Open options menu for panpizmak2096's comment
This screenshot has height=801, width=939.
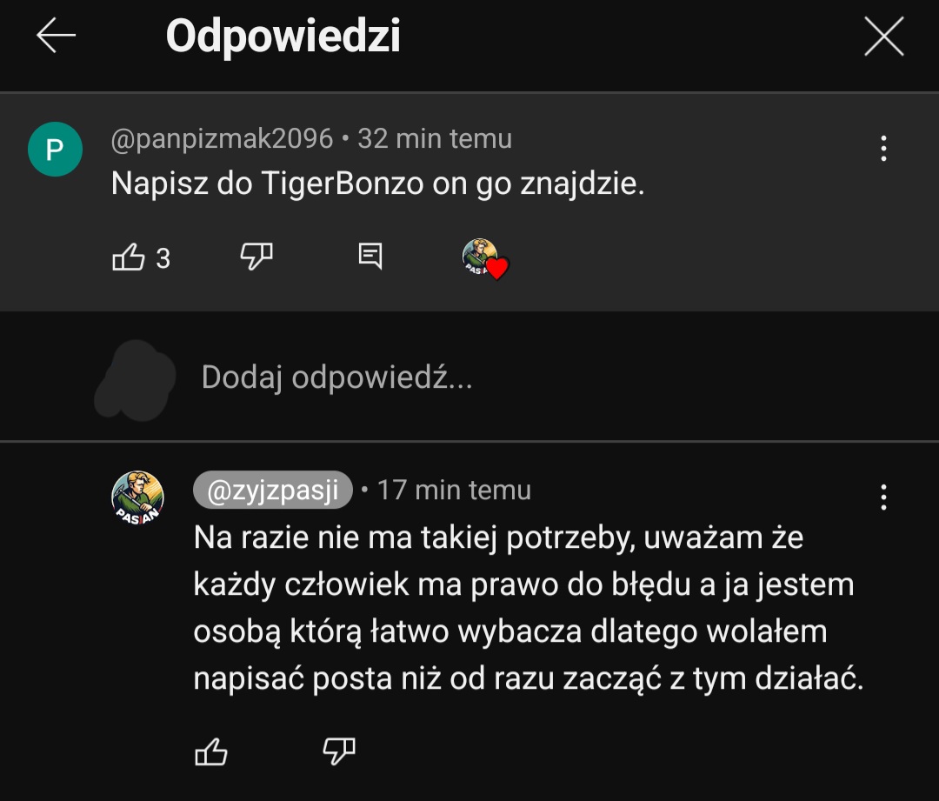click(883, 149)
